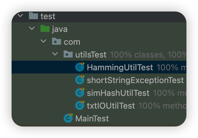Select the HammingUtilTest file name

click(x=120, y=67)
